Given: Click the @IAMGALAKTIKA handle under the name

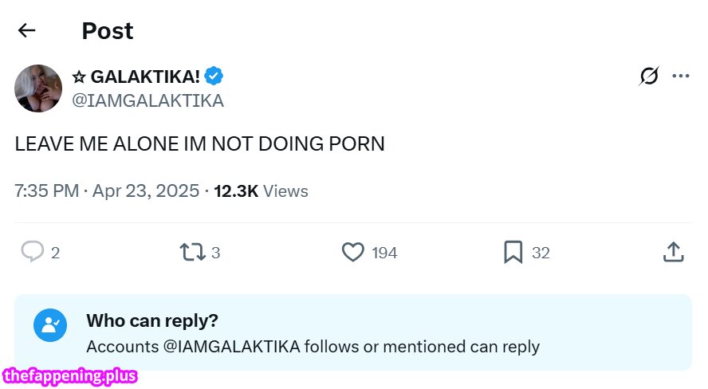Looking at the screenshot, I should click(x=147, y=100).
